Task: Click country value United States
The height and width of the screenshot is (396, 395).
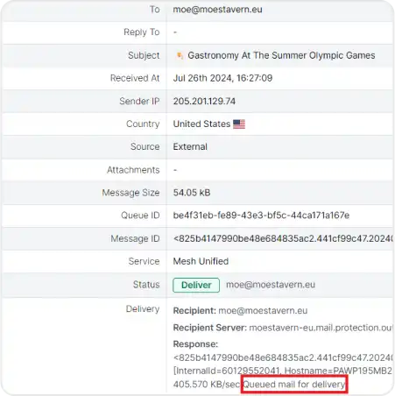Action: pyautogui.click(x=201, y=124)
